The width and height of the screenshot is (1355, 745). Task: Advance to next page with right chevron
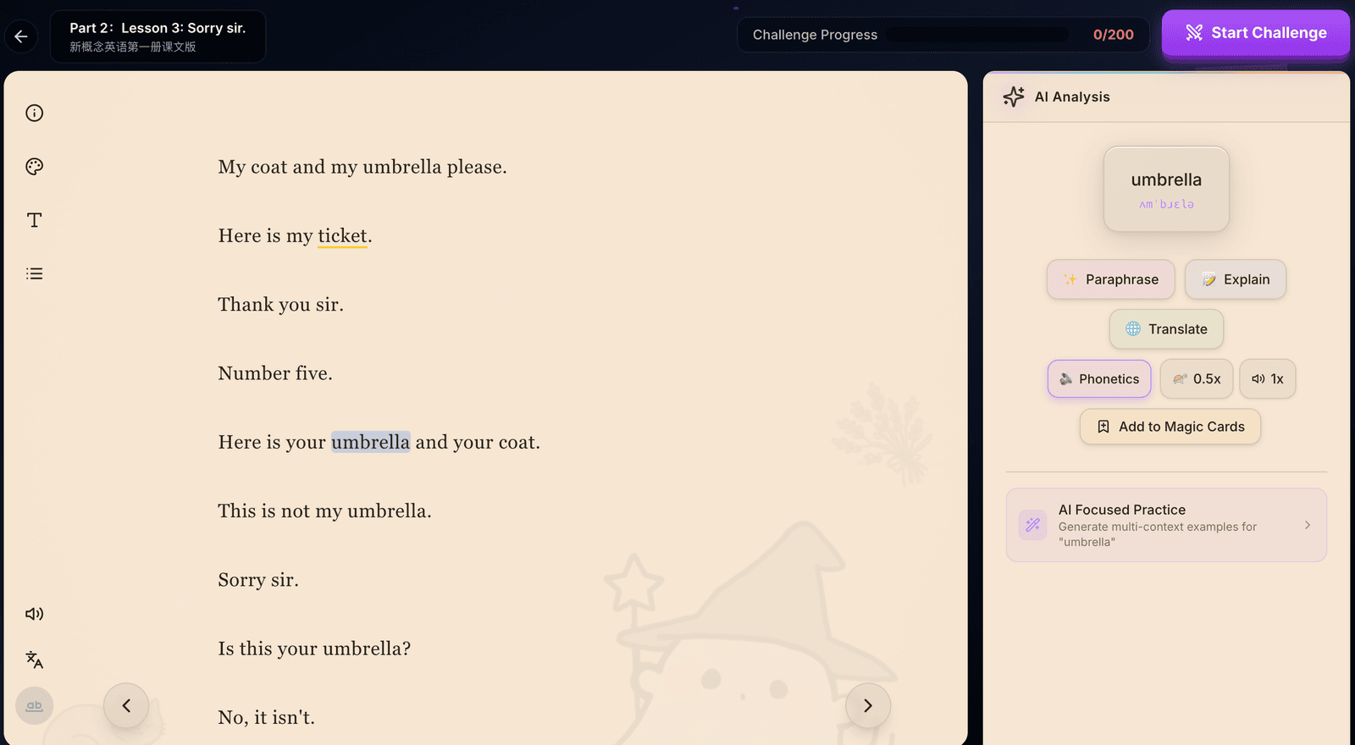click(x=867, y=704)
